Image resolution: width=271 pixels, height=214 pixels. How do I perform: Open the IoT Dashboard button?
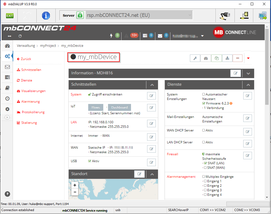click(x=119, y=107)
